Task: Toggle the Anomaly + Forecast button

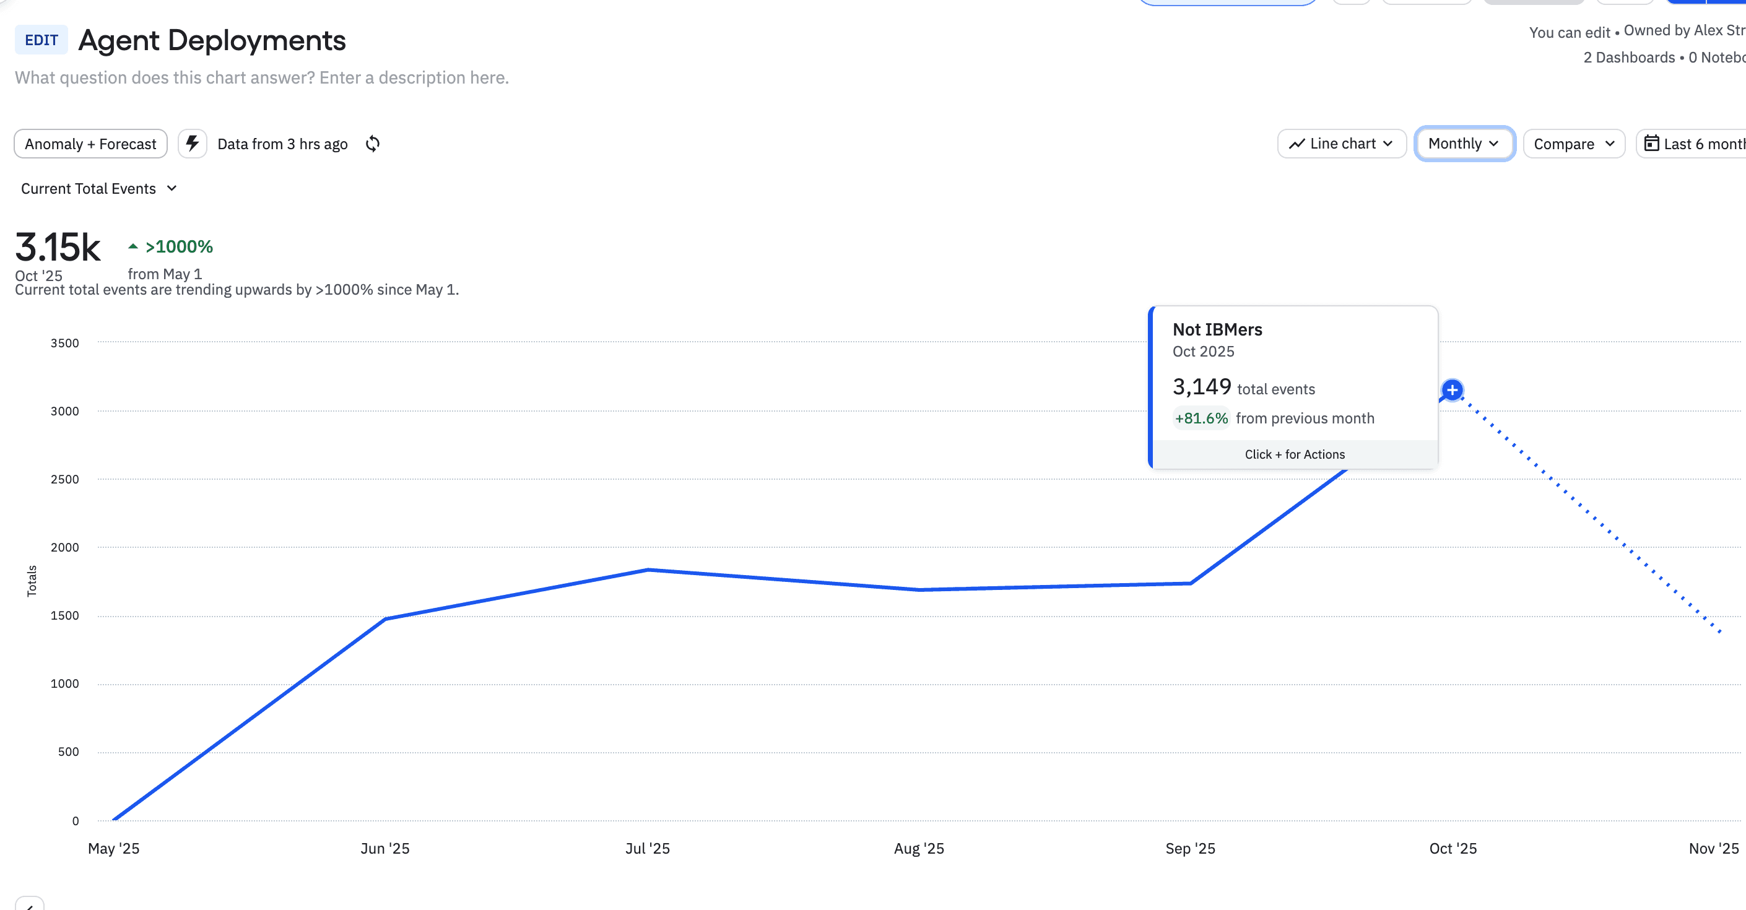Action: [90, 144]
